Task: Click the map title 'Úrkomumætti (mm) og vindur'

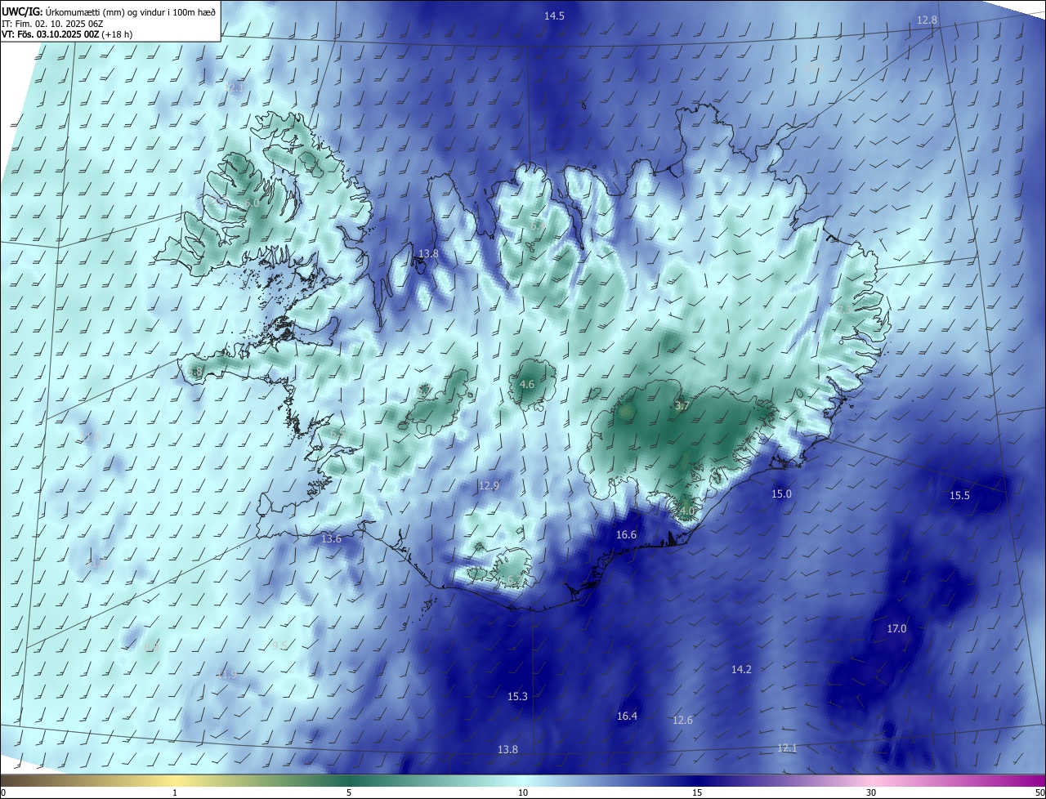Action: (x=107, y=12)
